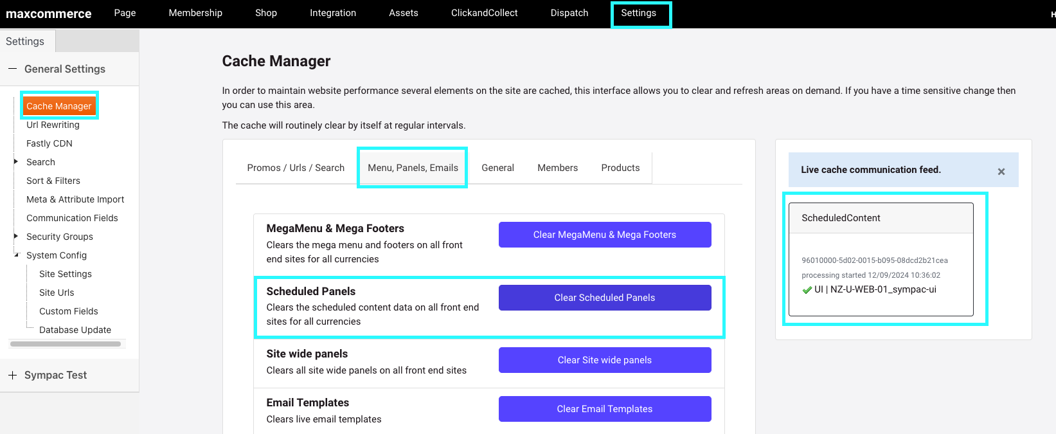The width and height of the screenshot is (1056, 434).
Task: Clear MegaMenu & Mega Footers cache
Action: pos(605,235)
